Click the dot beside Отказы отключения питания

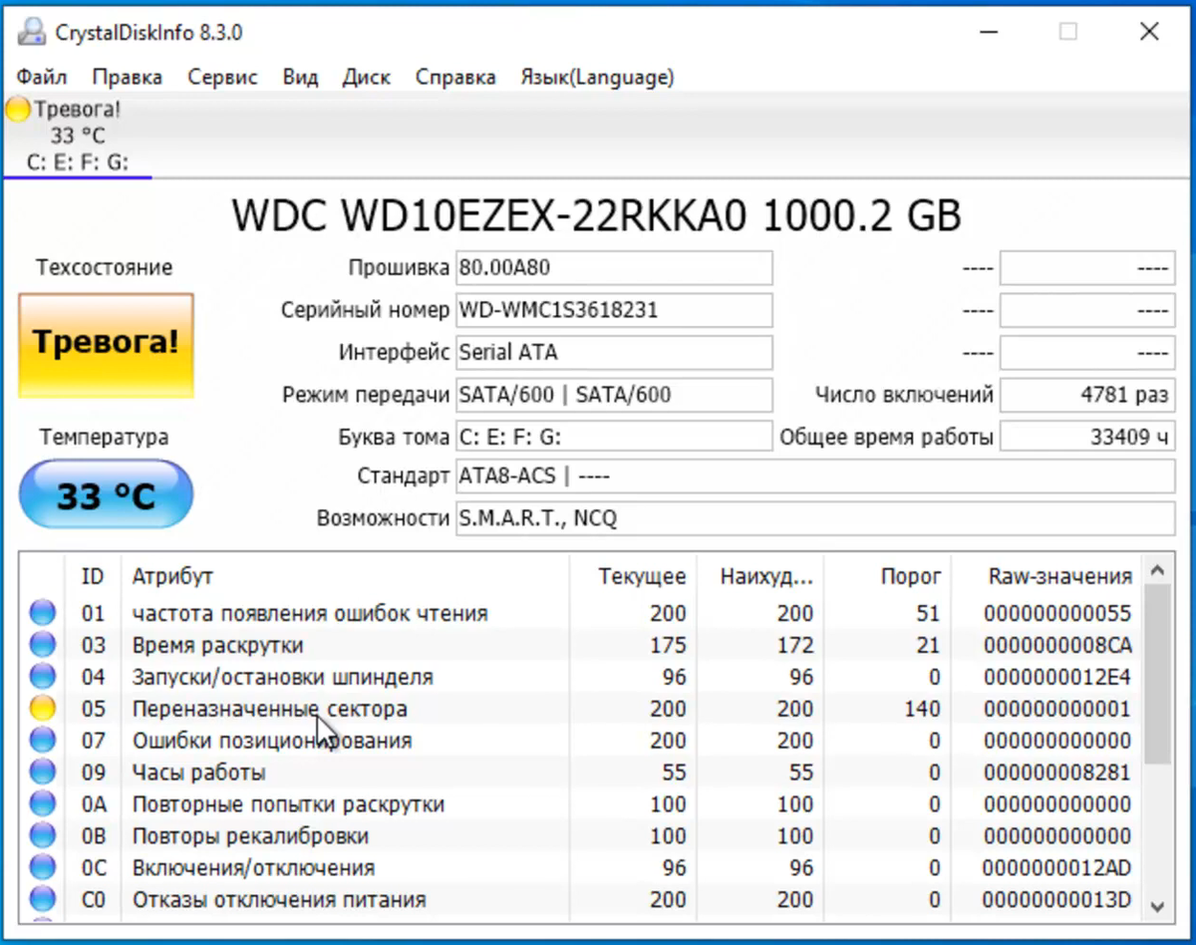(42, 899)
